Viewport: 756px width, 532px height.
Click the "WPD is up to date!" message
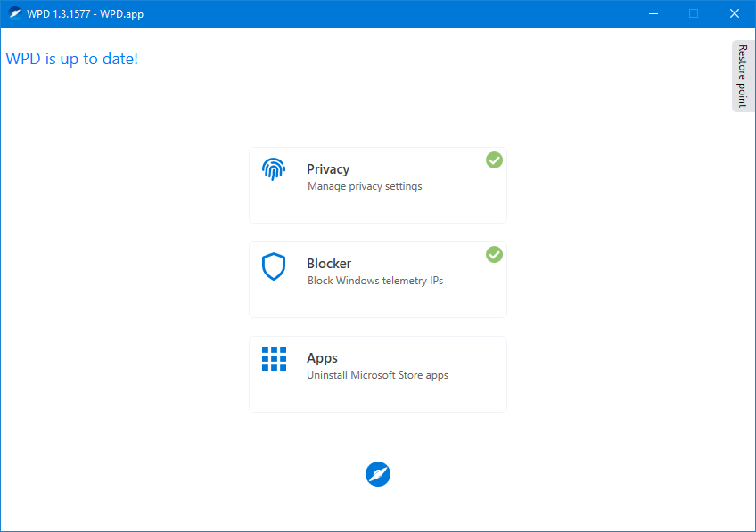coord(71,58)
